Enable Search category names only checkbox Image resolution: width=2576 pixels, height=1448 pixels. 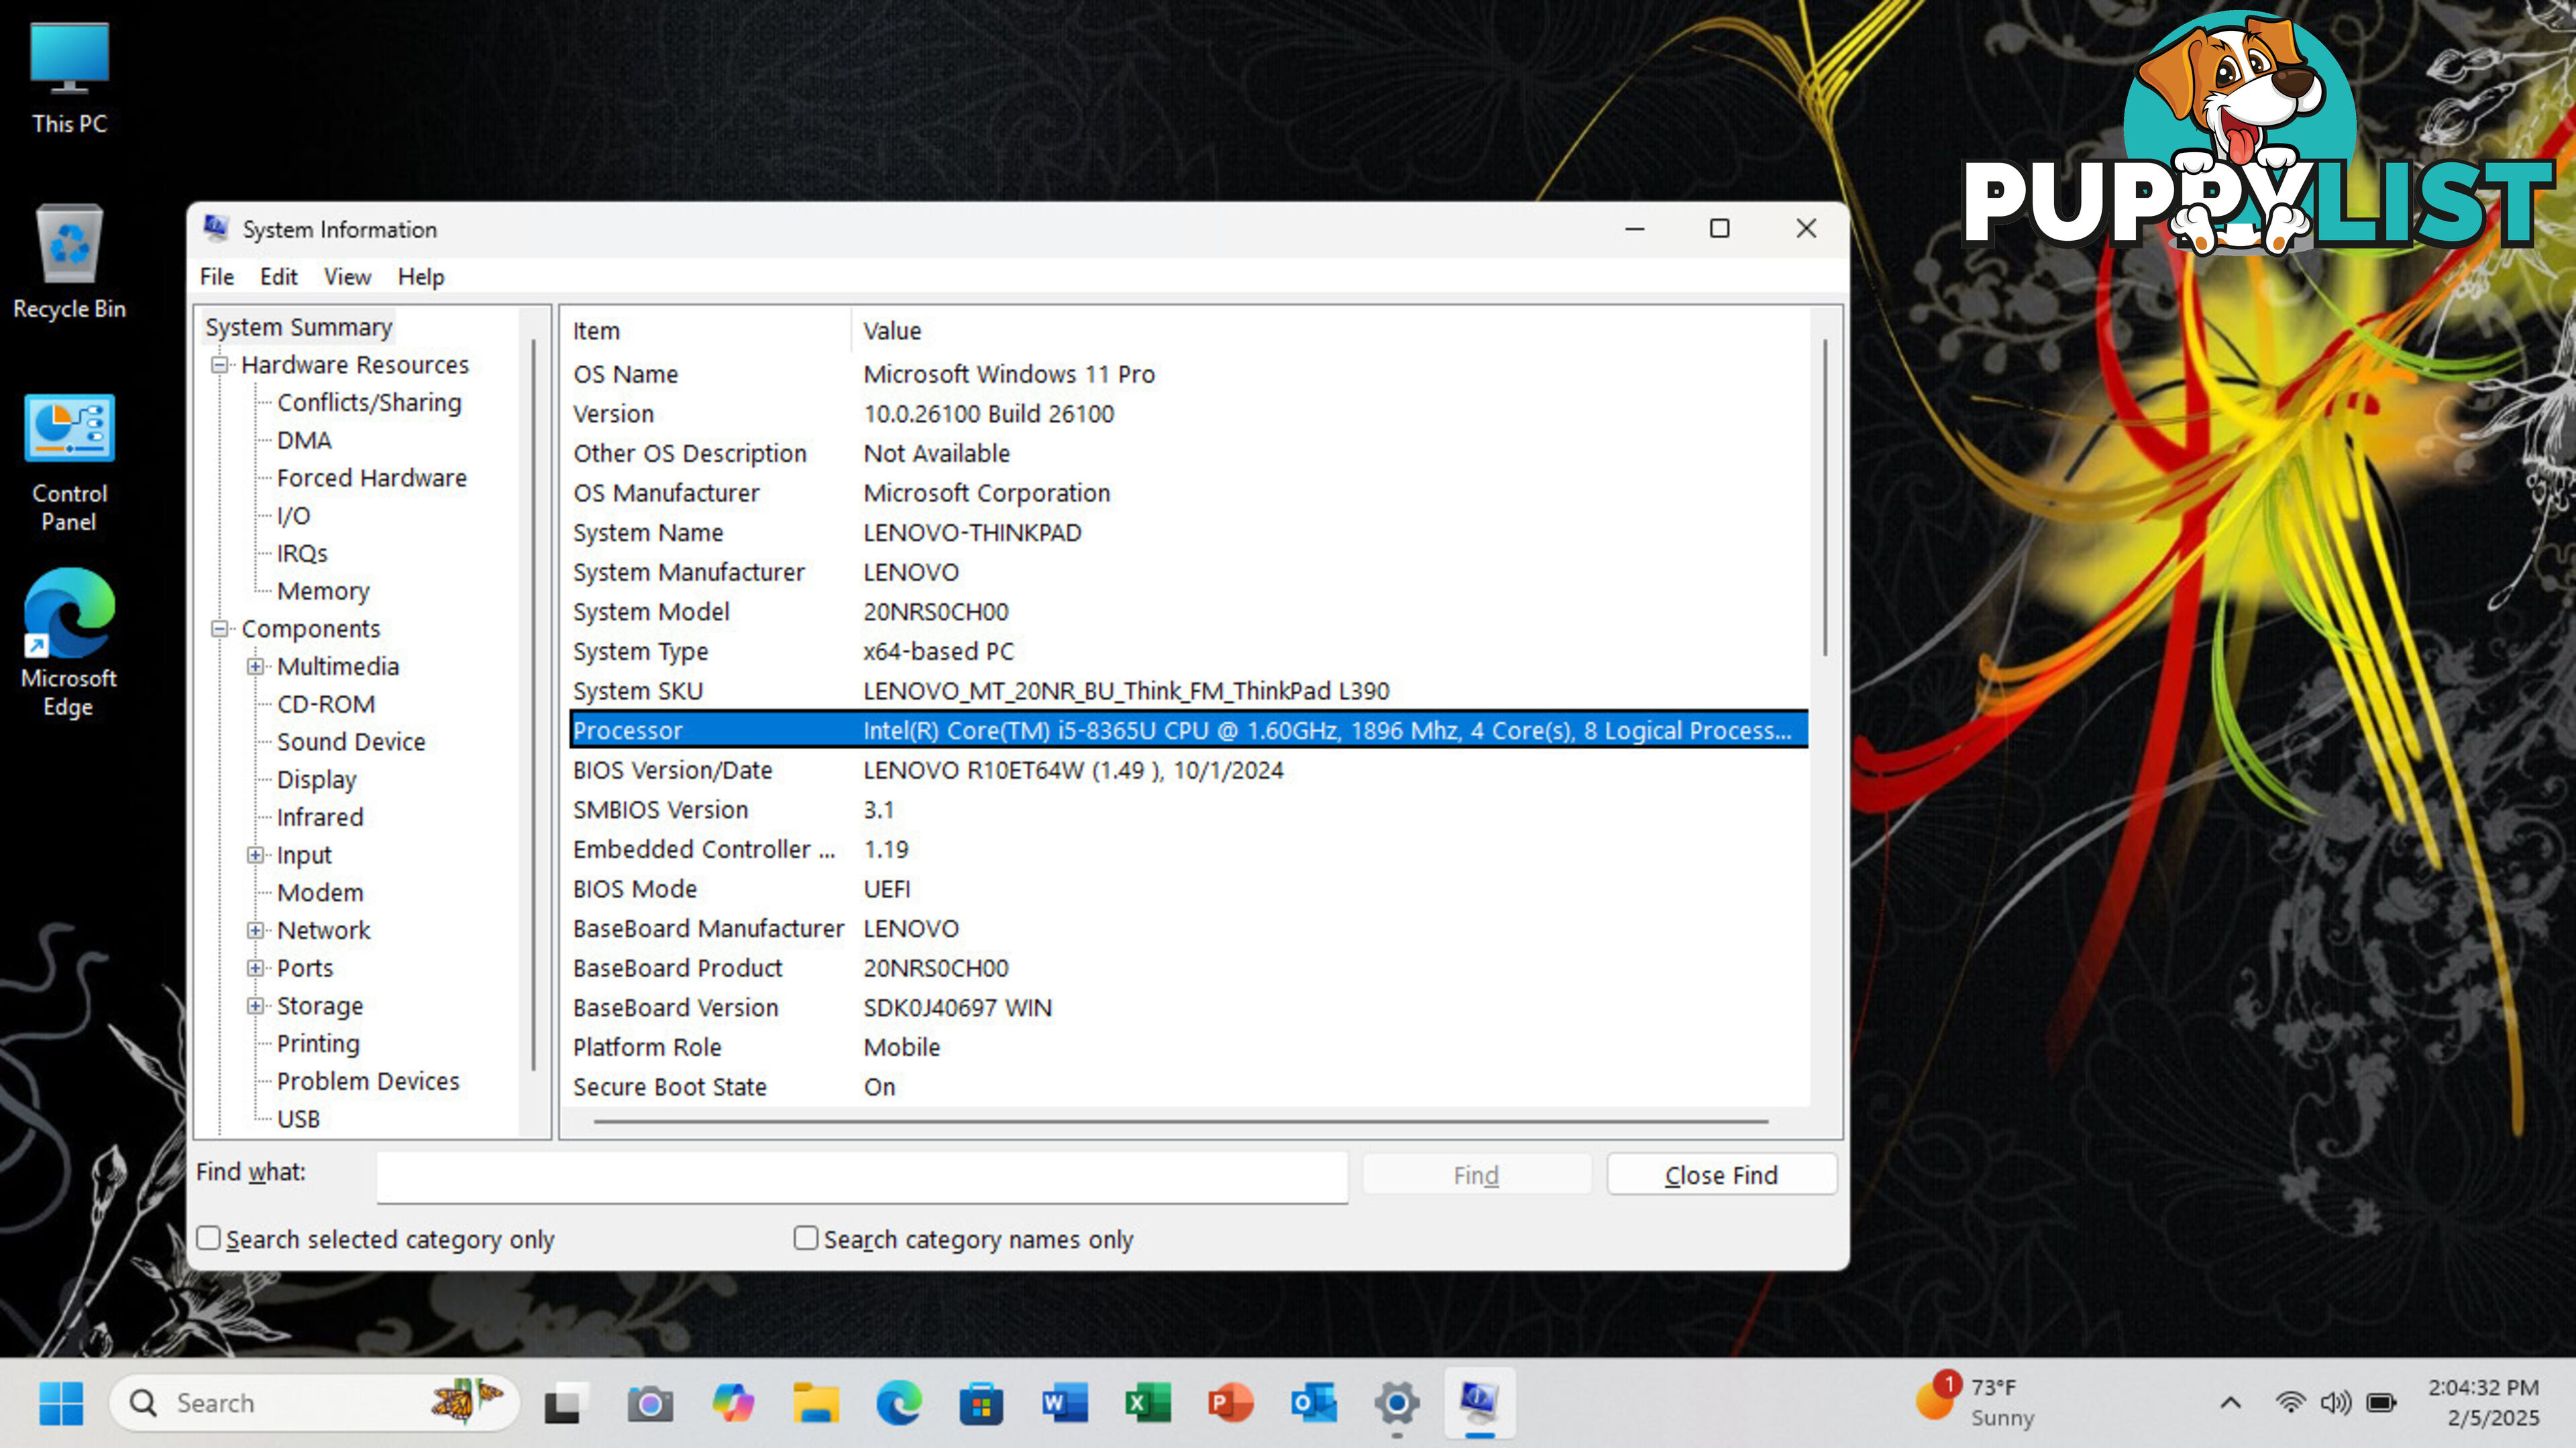point(806,1238)
